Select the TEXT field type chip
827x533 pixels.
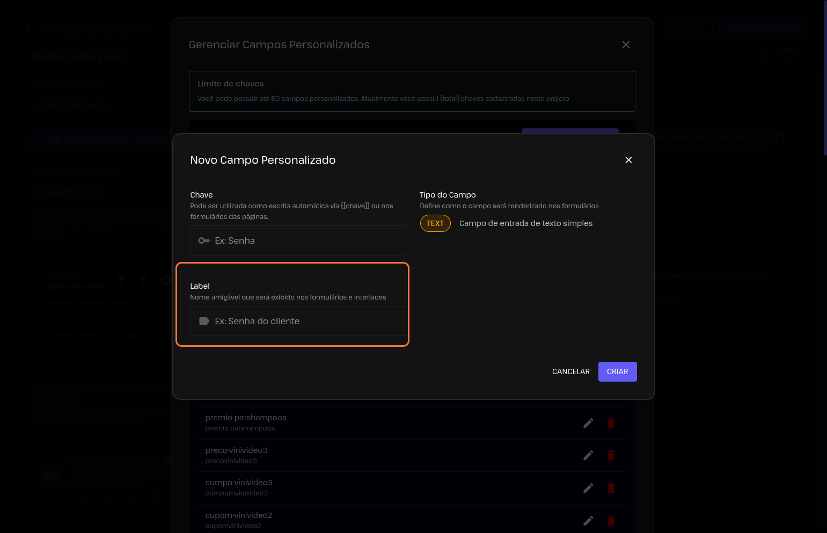point(435,223)
